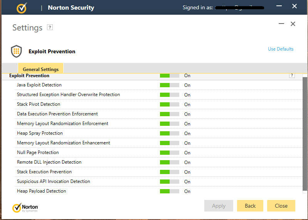This screenshot has height=220, width=308.
Task: Disable Heap Spray Protection switch
Action: click(x=170, y=133)
